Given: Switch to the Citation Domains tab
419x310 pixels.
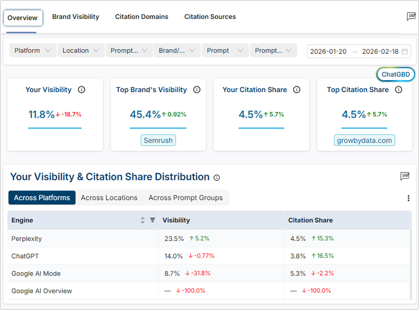Looking at the screenshot, I should pyautogui.click(x=141, y=17).
